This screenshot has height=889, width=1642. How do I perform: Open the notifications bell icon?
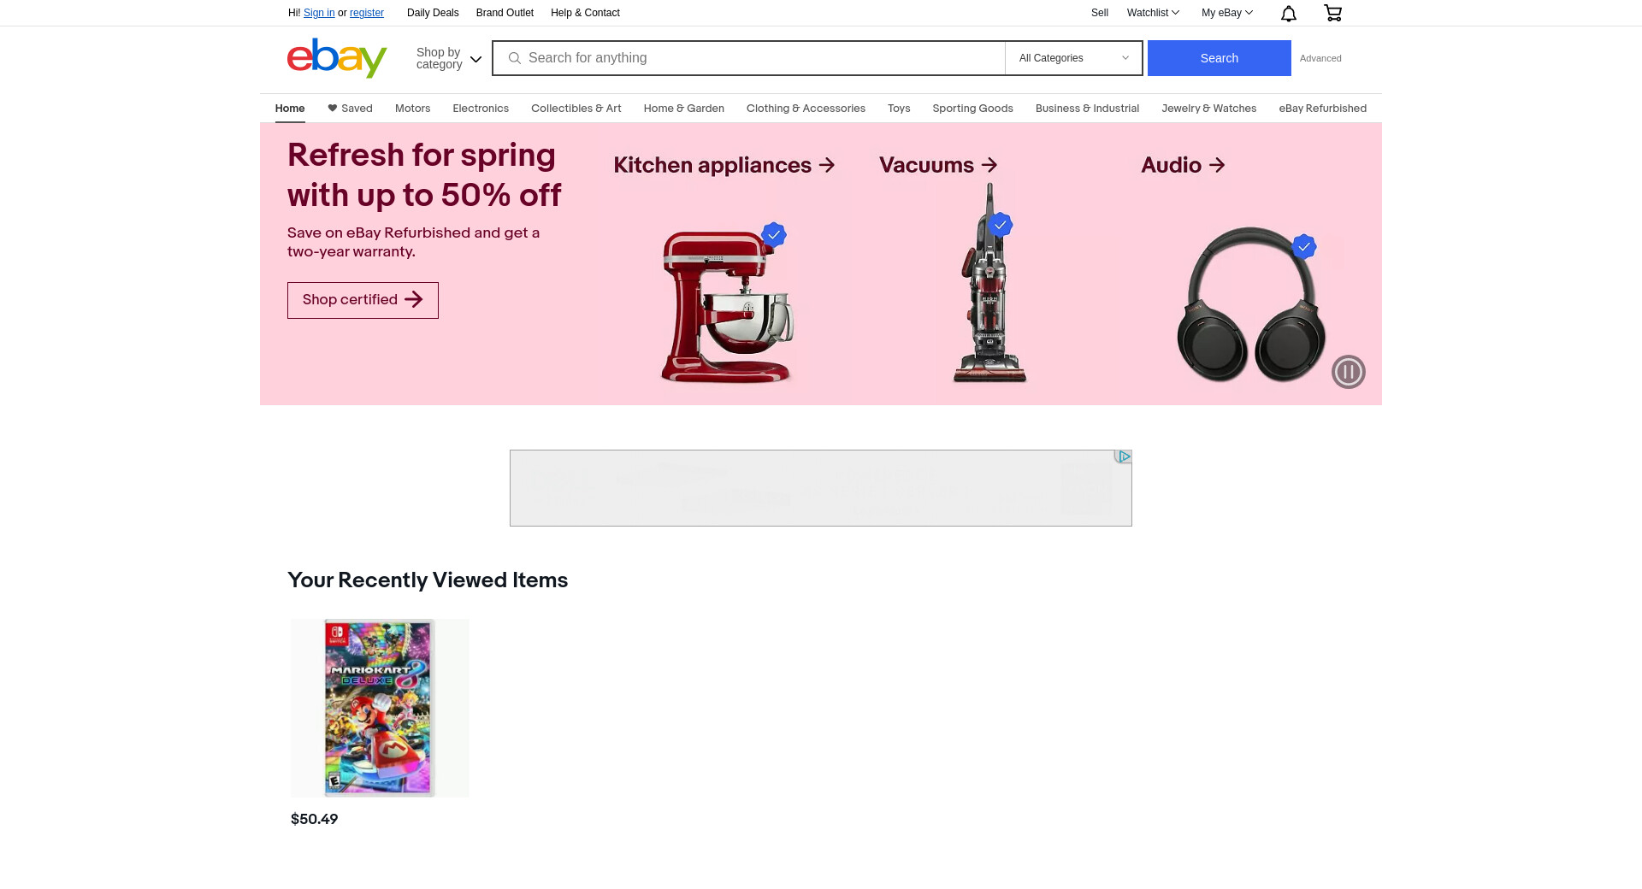pyautogui.click(x=1289, y=13)
